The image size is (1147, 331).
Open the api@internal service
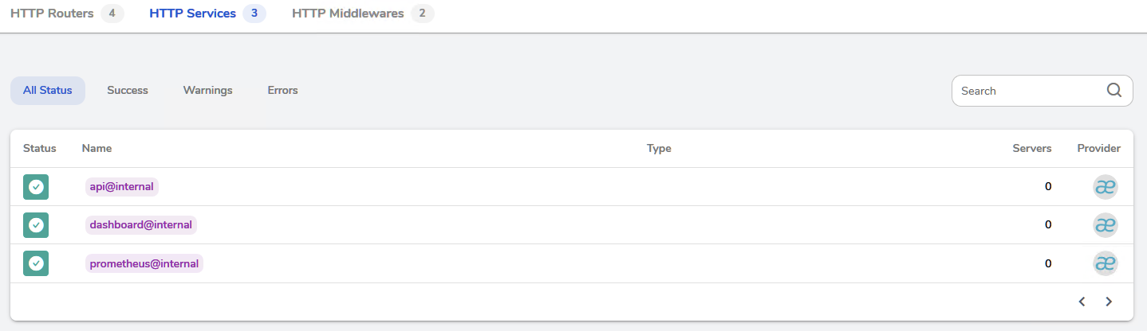pos(122,187)
